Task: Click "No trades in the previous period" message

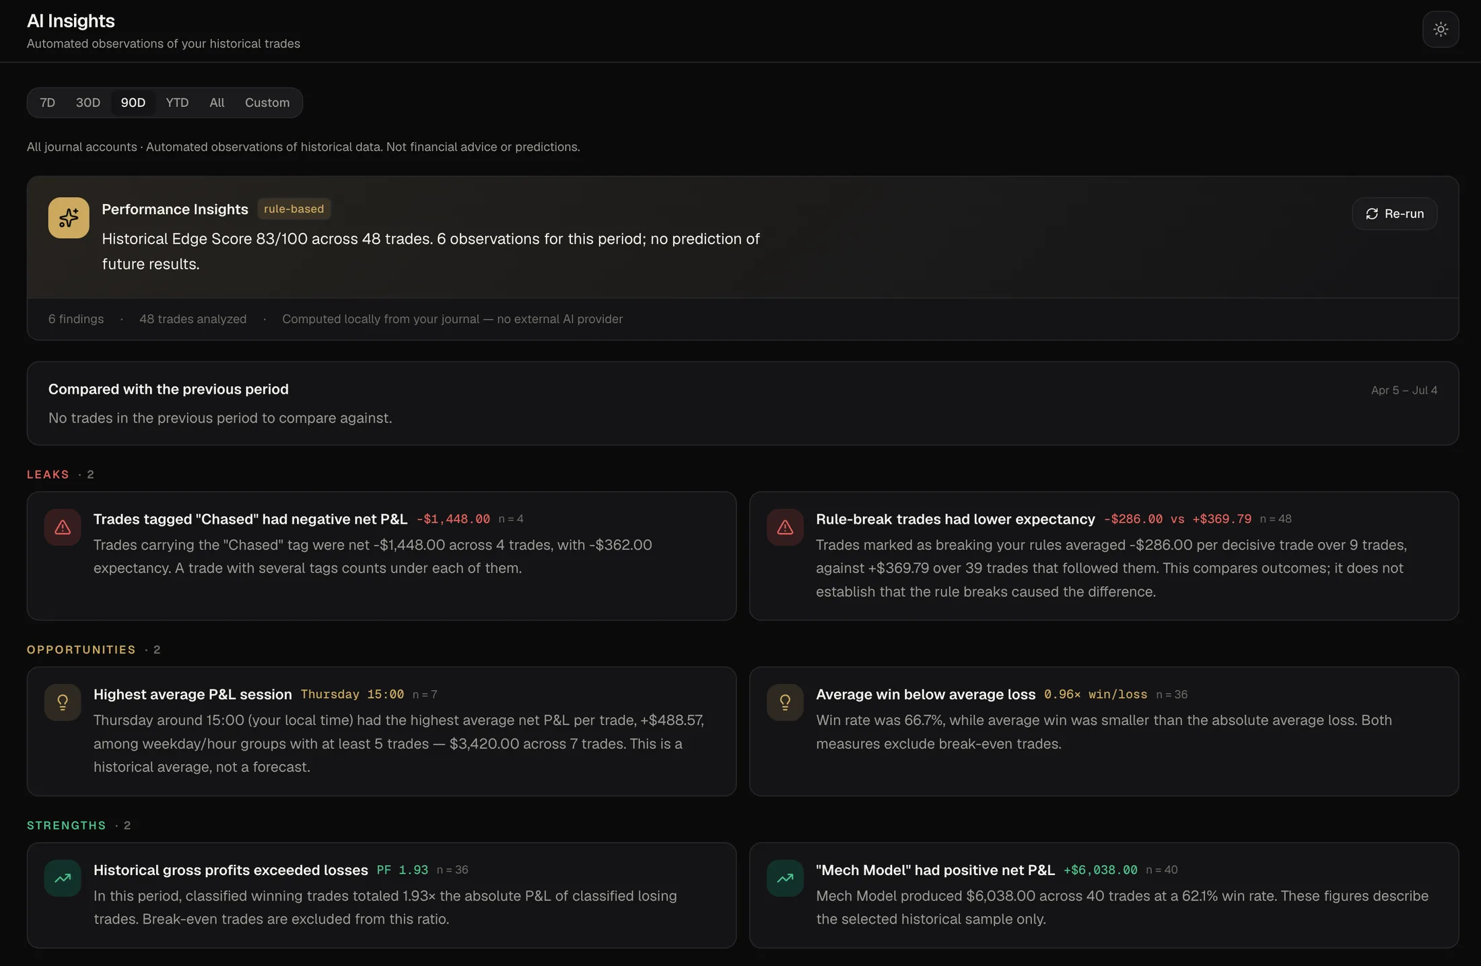Action: coord(220,418)
